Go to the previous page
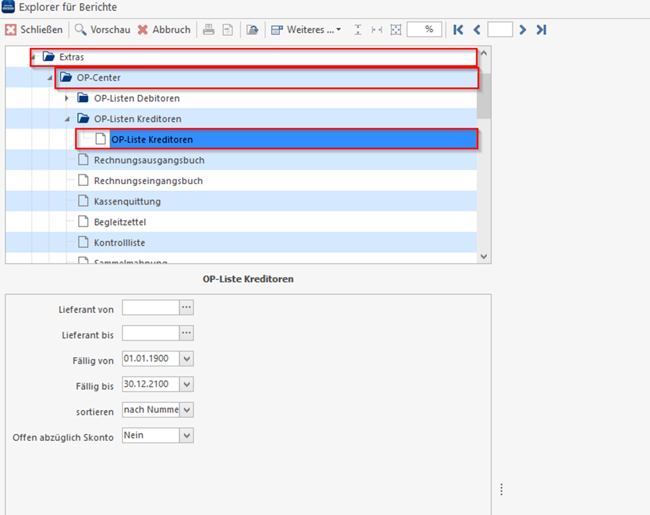Viewport: 650px width, 515px height. click(477, 30)
